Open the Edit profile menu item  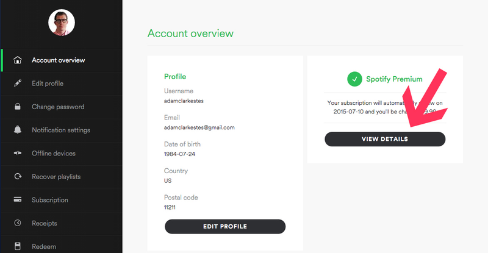48,84
